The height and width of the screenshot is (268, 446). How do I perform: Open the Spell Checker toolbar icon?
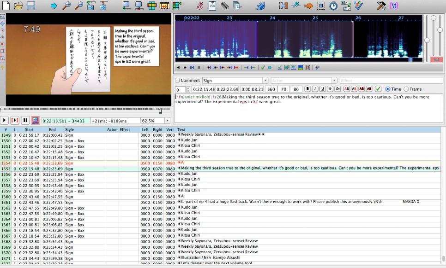click(x=358, y=6)
